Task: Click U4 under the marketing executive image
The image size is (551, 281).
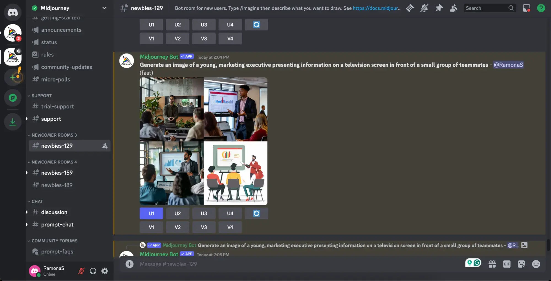Action: [x=230, y=213]
